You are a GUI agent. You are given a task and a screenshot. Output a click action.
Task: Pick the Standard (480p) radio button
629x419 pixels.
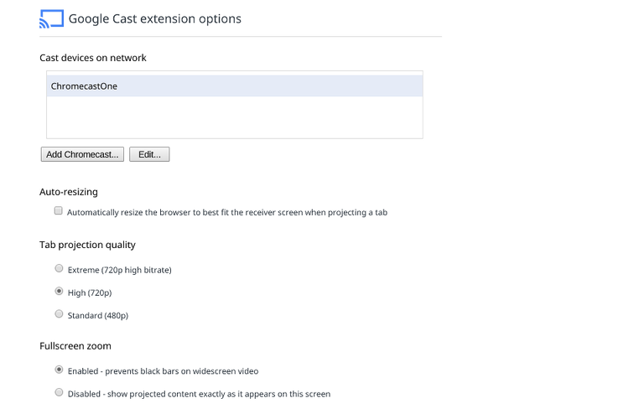[59, 314]
